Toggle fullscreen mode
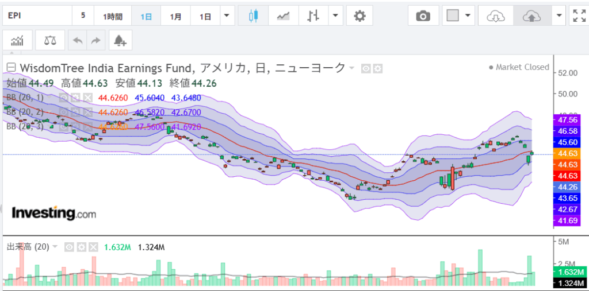The height and width of the screenshot is (291, 589). click(579, 15)
